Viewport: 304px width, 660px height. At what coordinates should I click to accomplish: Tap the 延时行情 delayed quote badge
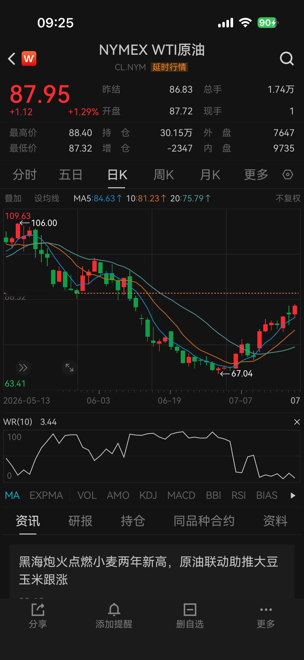169,67
